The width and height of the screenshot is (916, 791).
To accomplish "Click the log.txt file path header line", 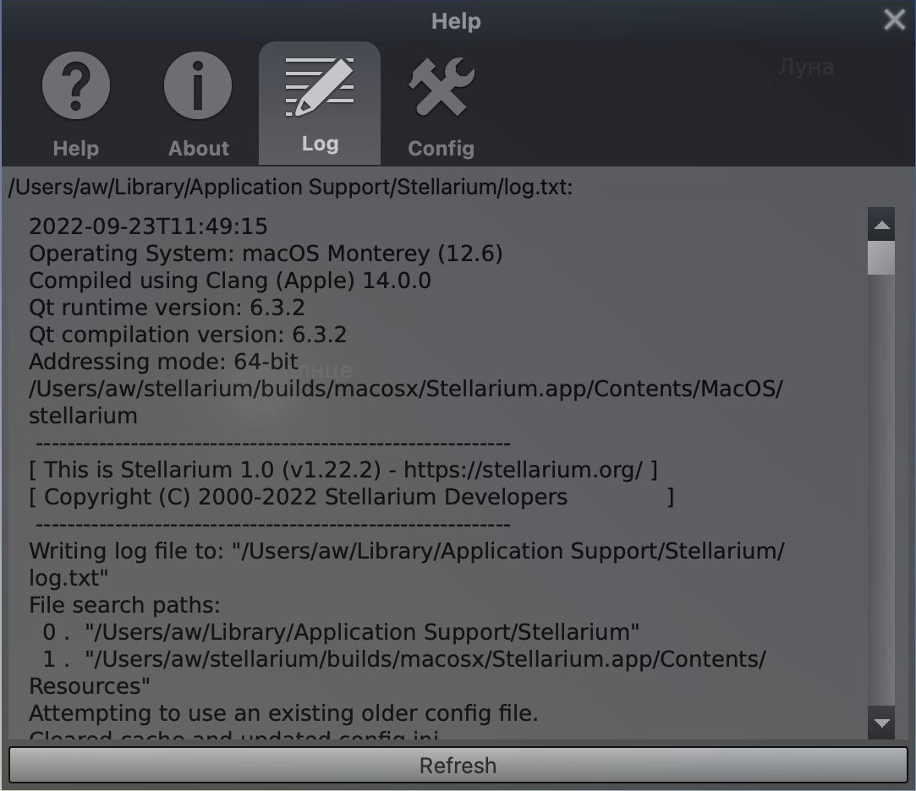I will coord(290,188).
